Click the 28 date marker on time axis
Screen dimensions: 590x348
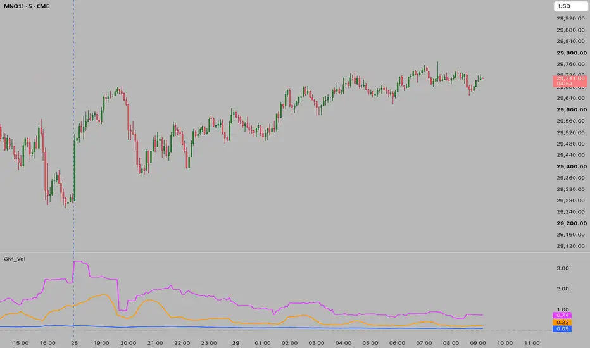pyautogui.click(x=75, y=343)
